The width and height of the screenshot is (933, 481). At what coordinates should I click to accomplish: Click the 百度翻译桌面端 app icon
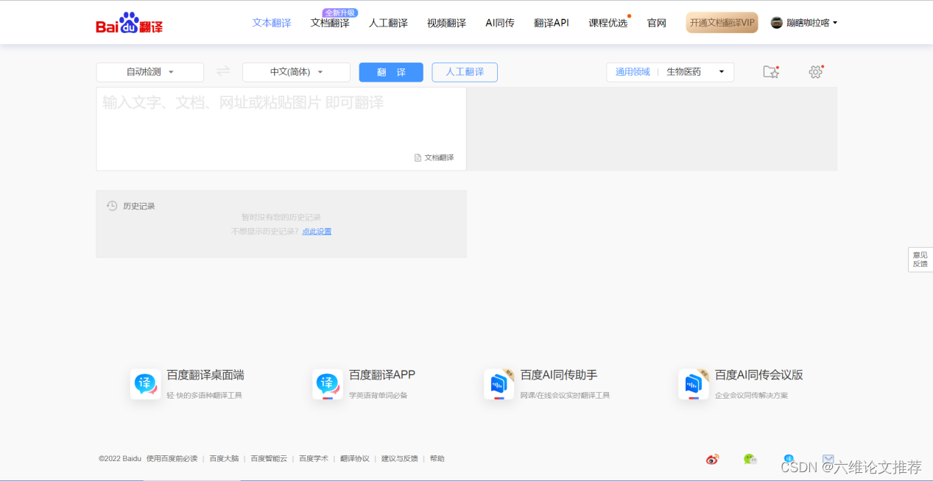coord(145,384)
